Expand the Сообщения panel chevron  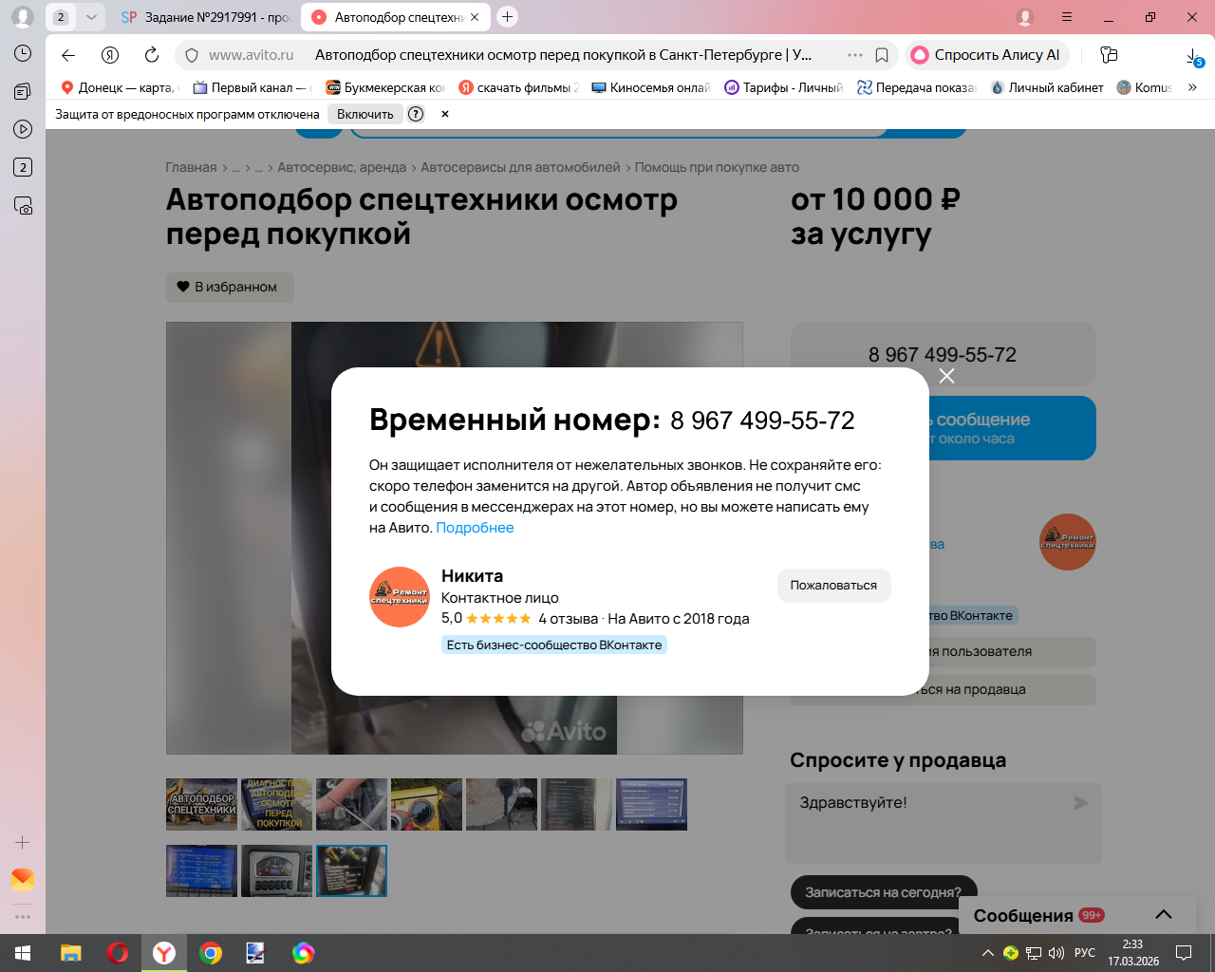1164,915
